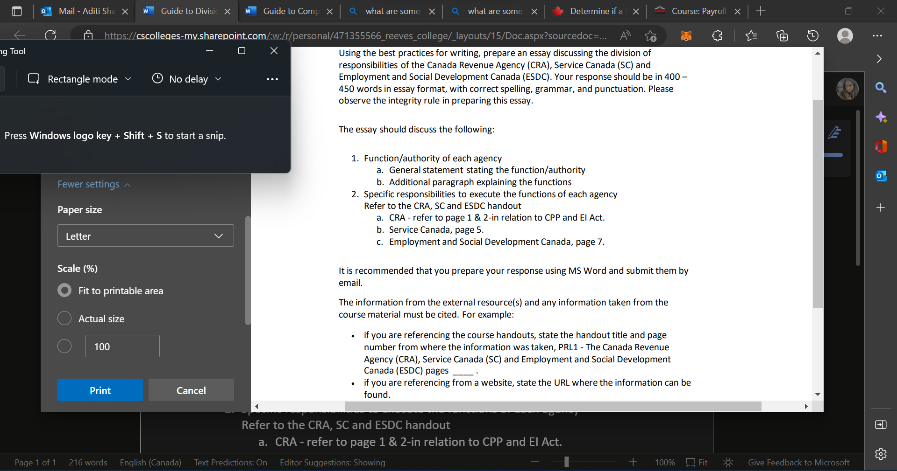897x471 pixels.
Task: Open the Snipping Tool See more menu
Action: click(x=272, y=79)
